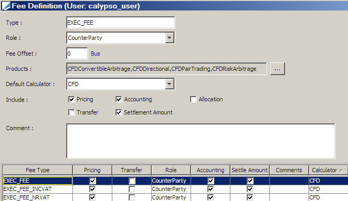348x201 pixels.
Task: Click the Role column header
Action: click(x=171, y=170)
